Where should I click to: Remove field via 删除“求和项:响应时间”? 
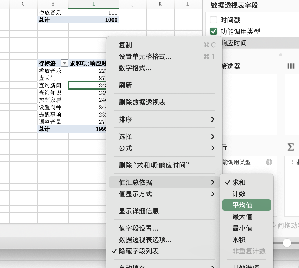coord(164,165)
